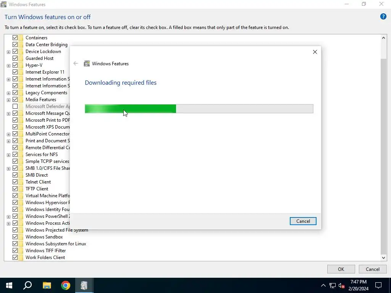Screen dimensions: 391x293
Task: Expand the Windows PowerShell 2.0 node
Action: point(8,217)
